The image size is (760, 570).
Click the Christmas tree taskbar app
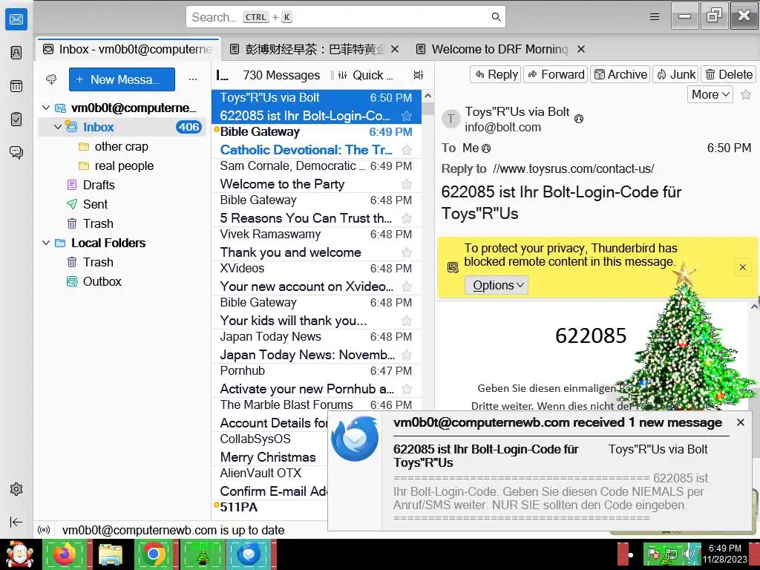(x=202, y=554)
